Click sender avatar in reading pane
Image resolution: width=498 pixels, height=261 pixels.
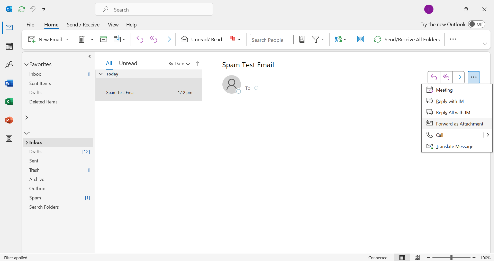click(x=232, y=84)
